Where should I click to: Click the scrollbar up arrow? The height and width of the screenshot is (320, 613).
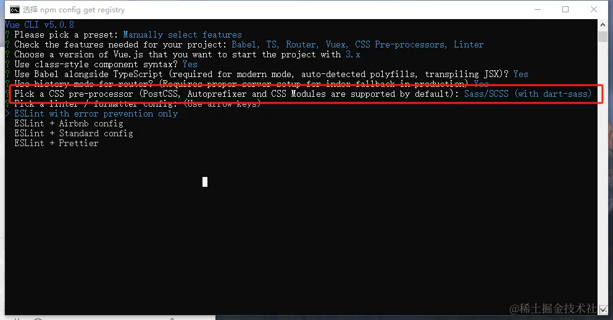tap(603, 25)
